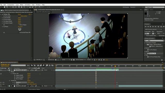Hide layer 2 video eye switch
This screenshot has width=165, height=93.
click(1, 86)
